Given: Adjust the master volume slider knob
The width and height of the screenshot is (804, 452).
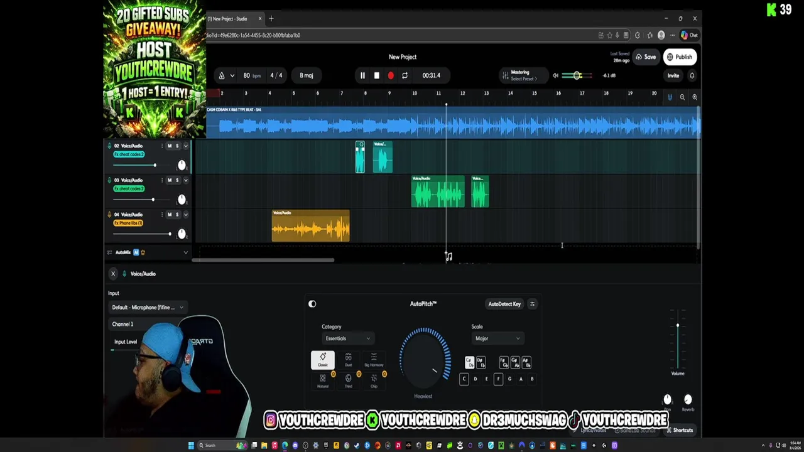Looking at the screenshot, I should [x=577, y=75].
